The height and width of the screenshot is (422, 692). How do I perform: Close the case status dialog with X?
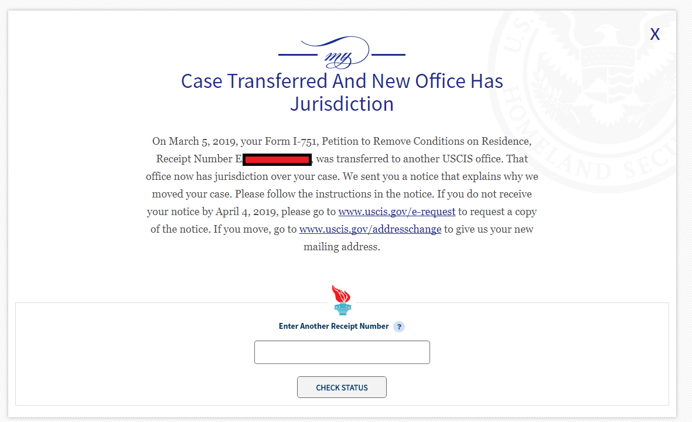655,34
